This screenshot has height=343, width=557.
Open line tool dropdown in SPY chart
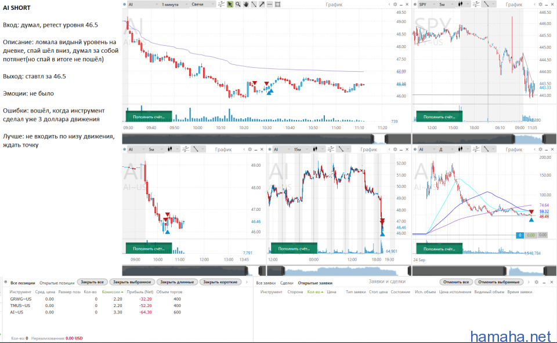489,4
